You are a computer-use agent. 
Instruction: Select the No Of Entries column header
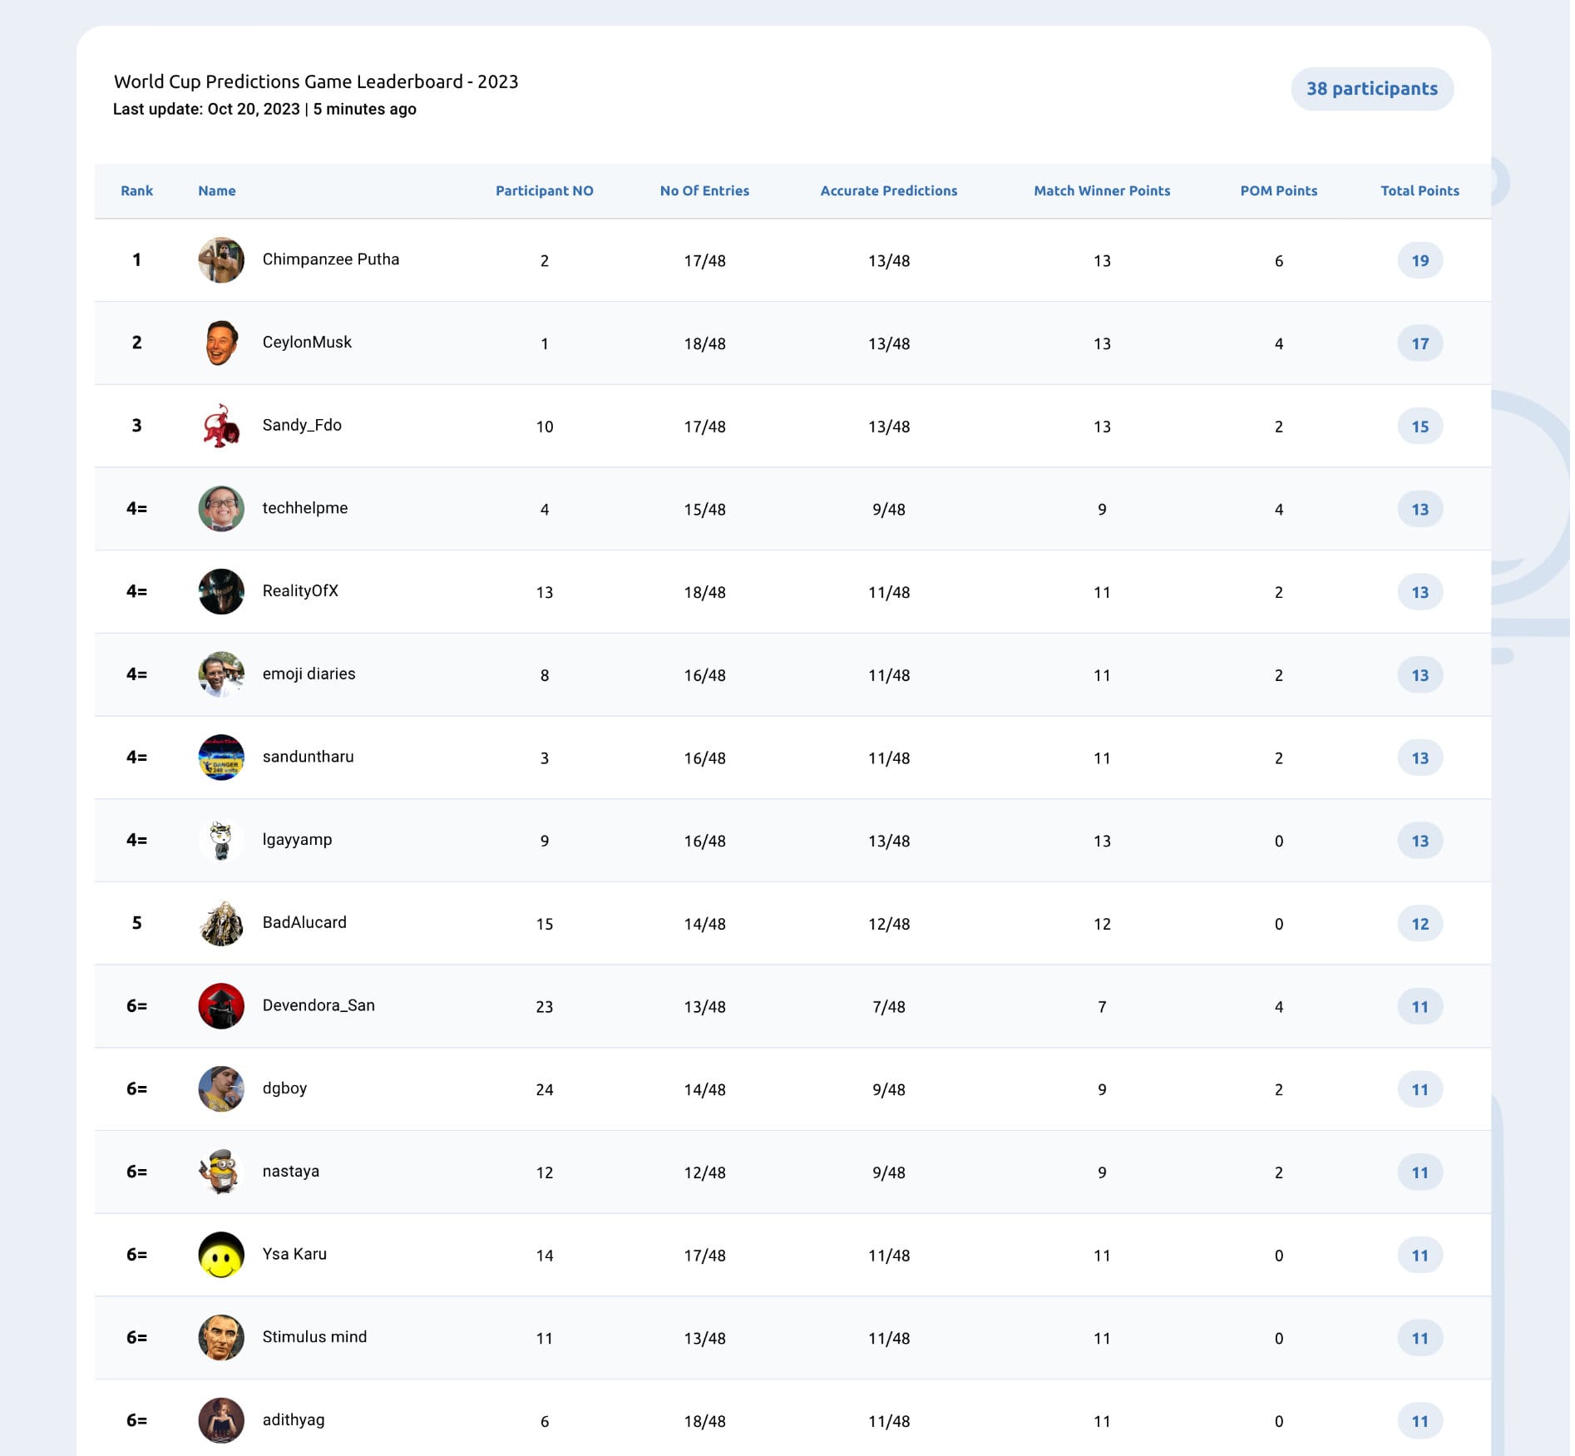[704, 190]
